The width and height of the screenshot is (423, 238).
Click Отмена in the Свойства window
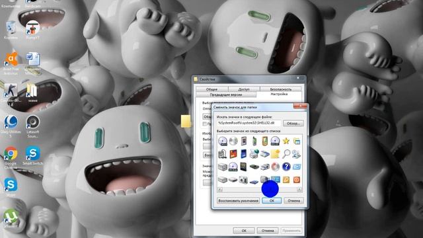point(267,231)
